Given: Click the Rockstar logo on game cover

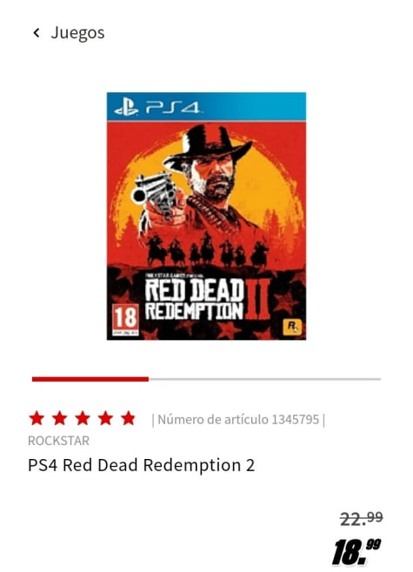Looking at the screenshot, I should click(292, 327).
